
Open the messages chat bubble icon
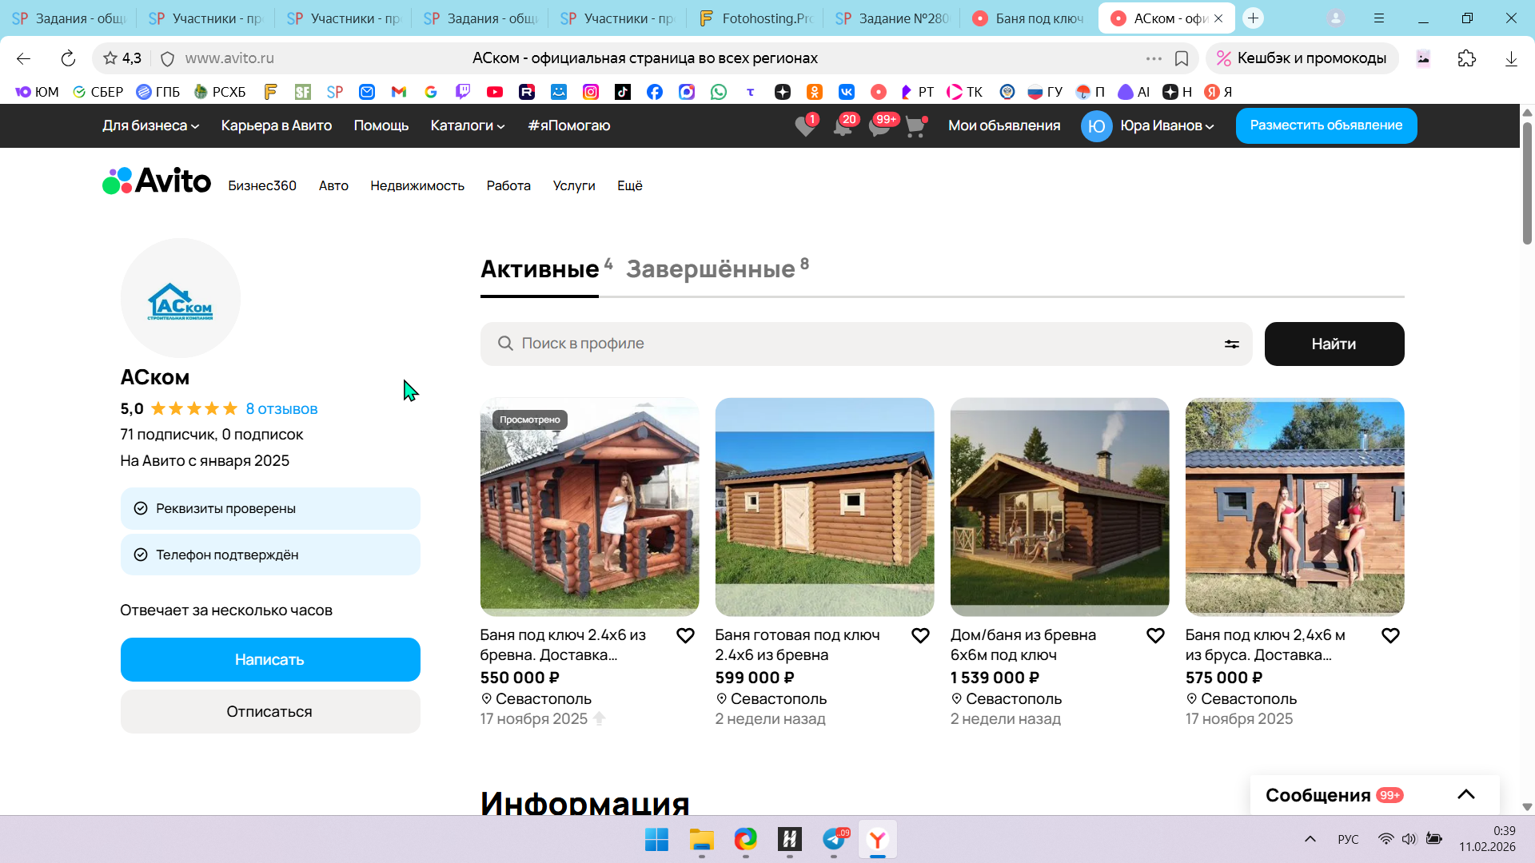click(879, 126)
